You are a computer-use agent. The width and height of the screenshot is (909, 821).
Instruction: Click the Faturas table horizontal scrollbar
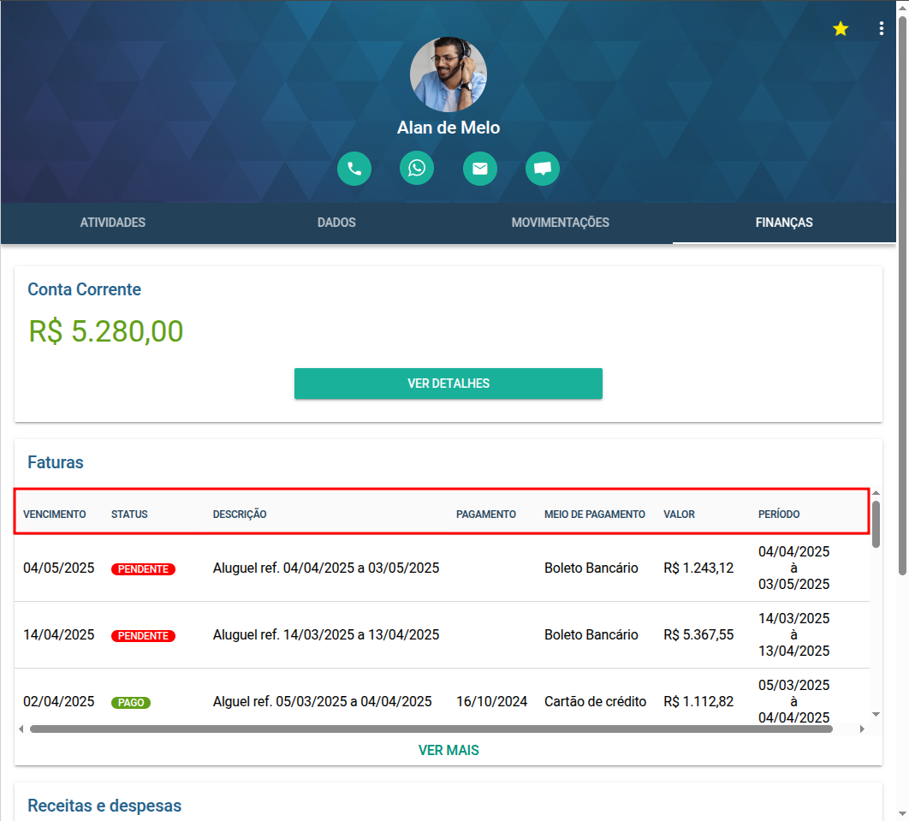pyautogui.click(x=431, y=729)
